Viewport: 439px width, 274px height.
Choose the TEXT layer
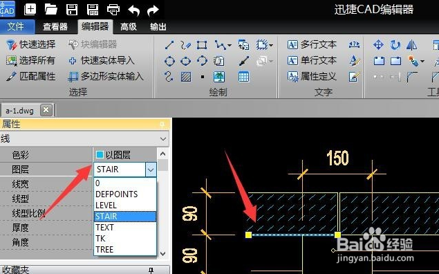pos(125,227)
